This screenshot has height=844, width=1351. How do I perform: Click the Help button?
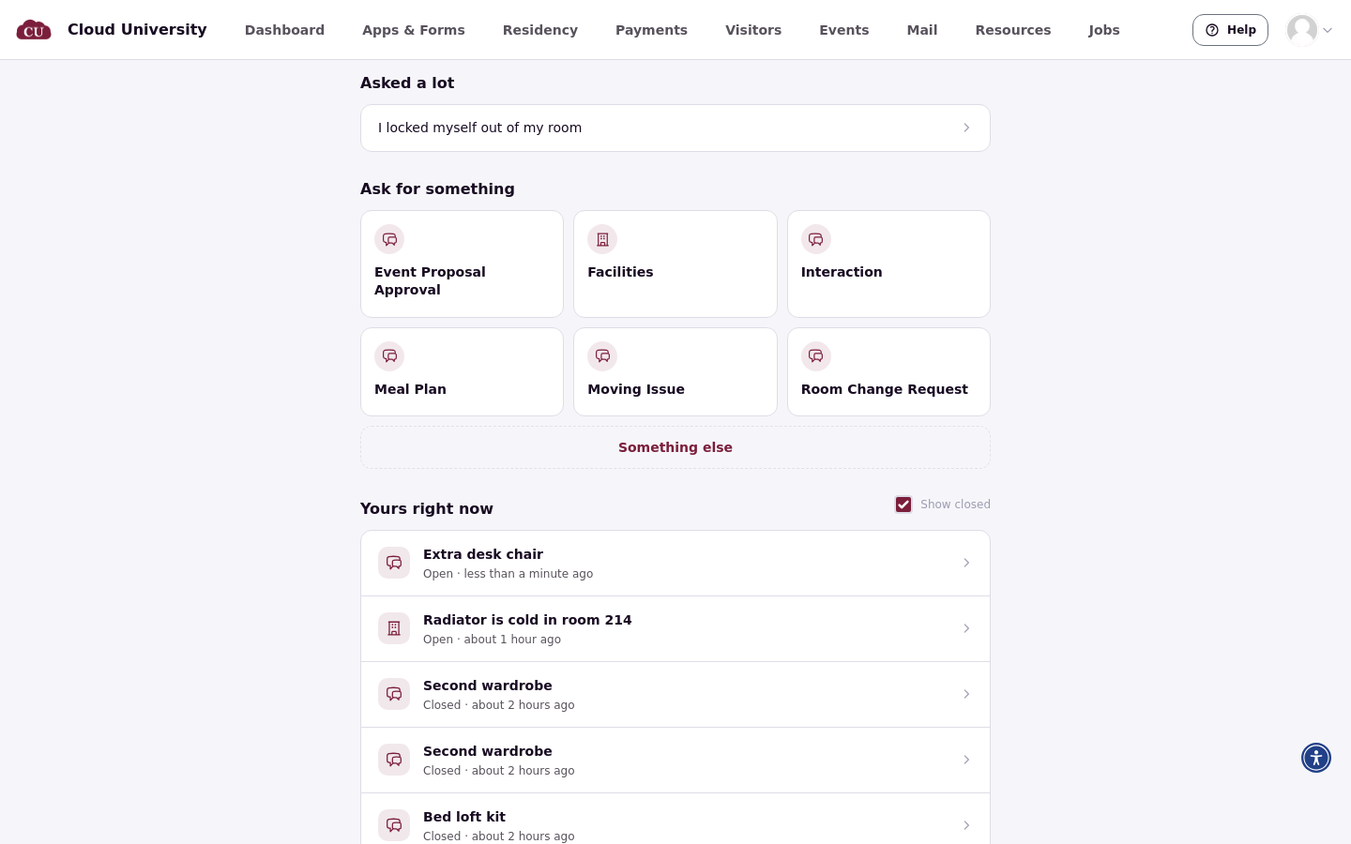1230,30
